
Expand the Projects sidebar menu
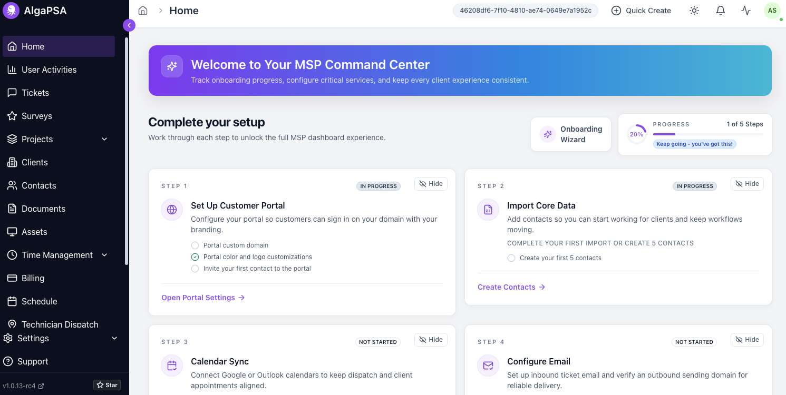coord(37,139)
